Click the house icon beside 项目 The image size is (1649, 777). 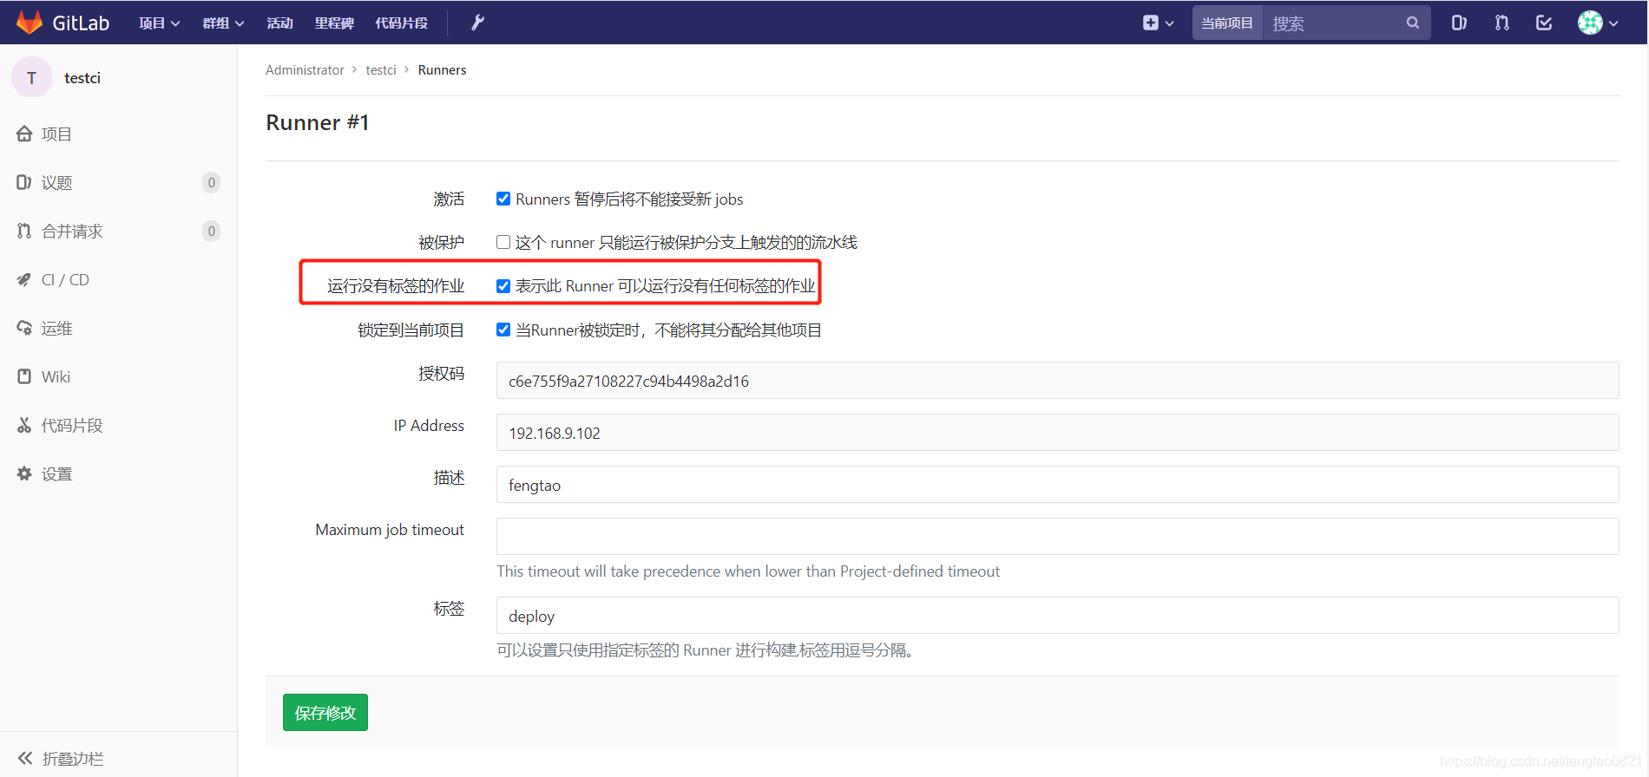point(24,134)
